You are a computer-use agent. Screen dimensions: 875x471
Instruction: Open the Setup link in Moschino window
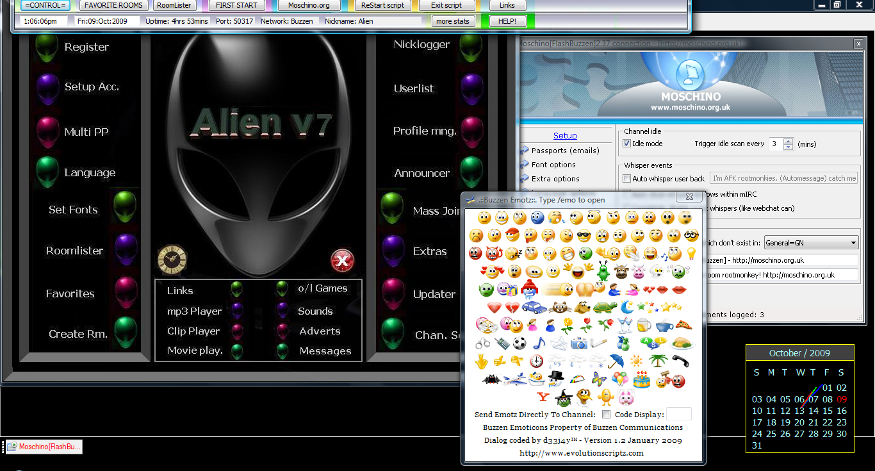(565, 136)
